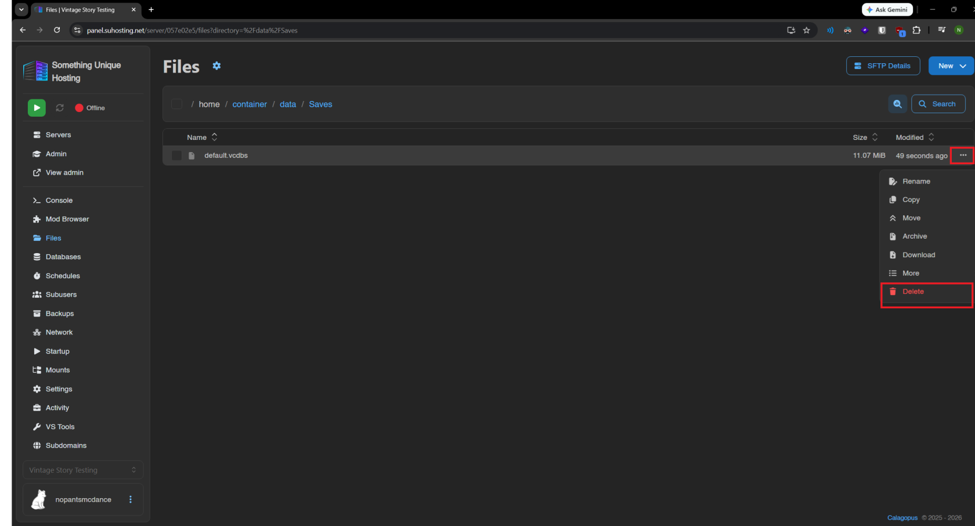Click the browser address bar URL
The image size is (975, 526).
click(192, 30)
